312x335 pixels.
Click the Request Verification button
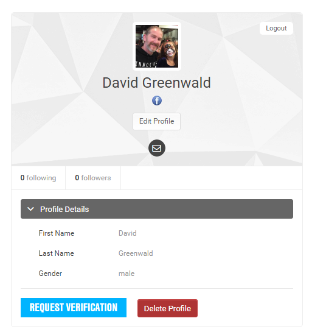point(74,308)
